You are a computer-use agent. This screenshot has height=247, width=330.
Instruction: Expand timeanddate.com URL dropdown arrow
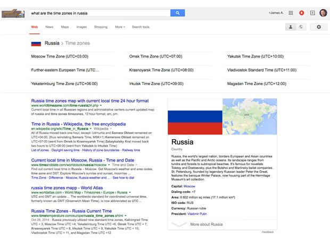point(109,165)
